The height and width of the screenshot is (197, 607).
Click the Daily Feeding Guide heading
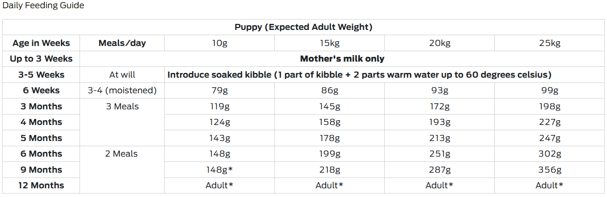[43, 6]
